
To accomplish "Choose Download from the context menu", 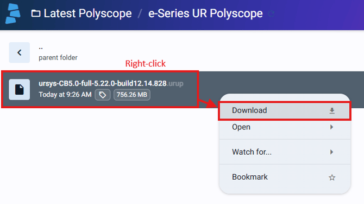I will (x=285, y=110).
